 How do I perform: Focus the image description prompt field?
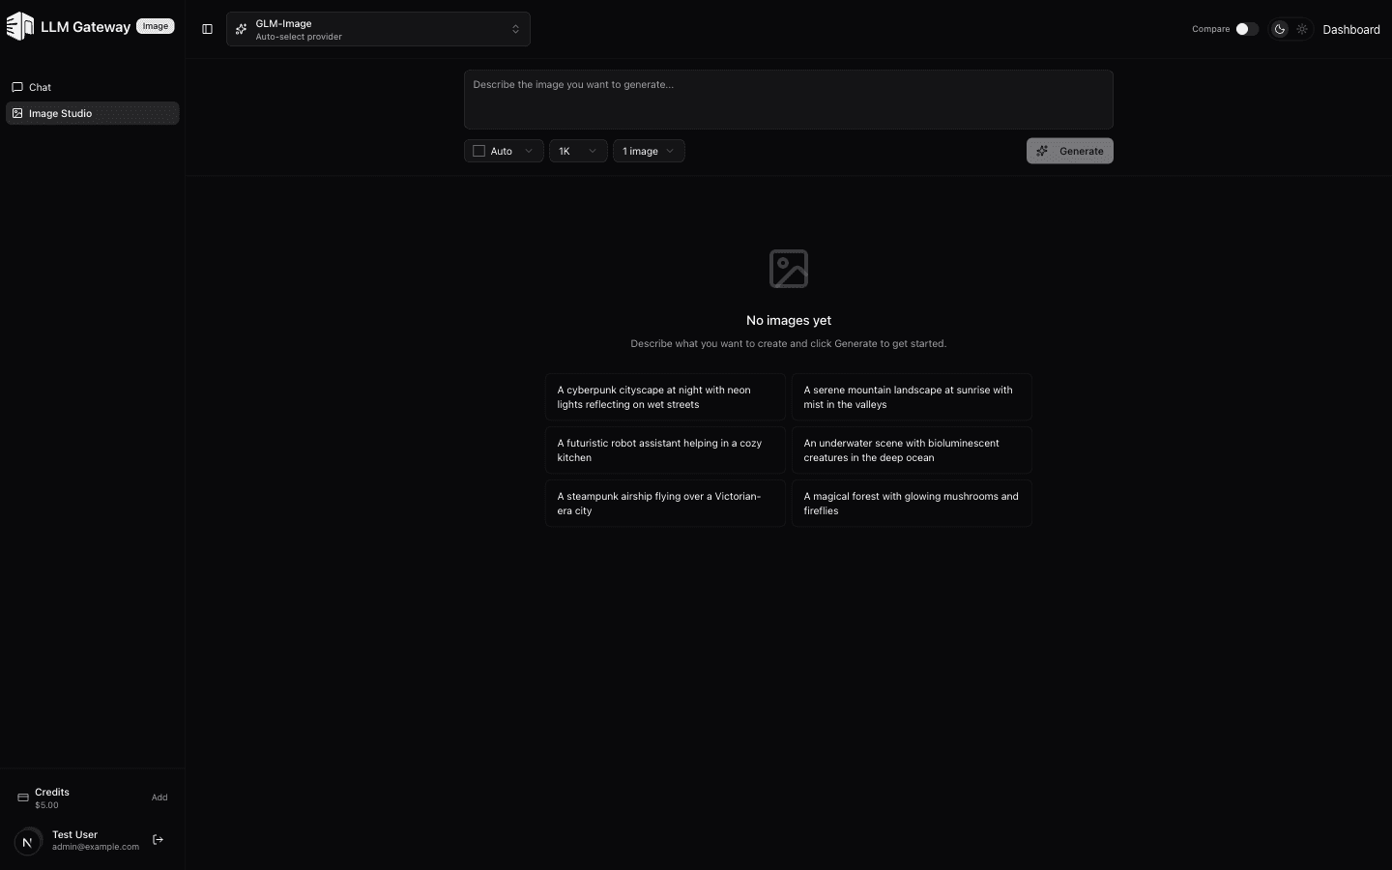788,100
